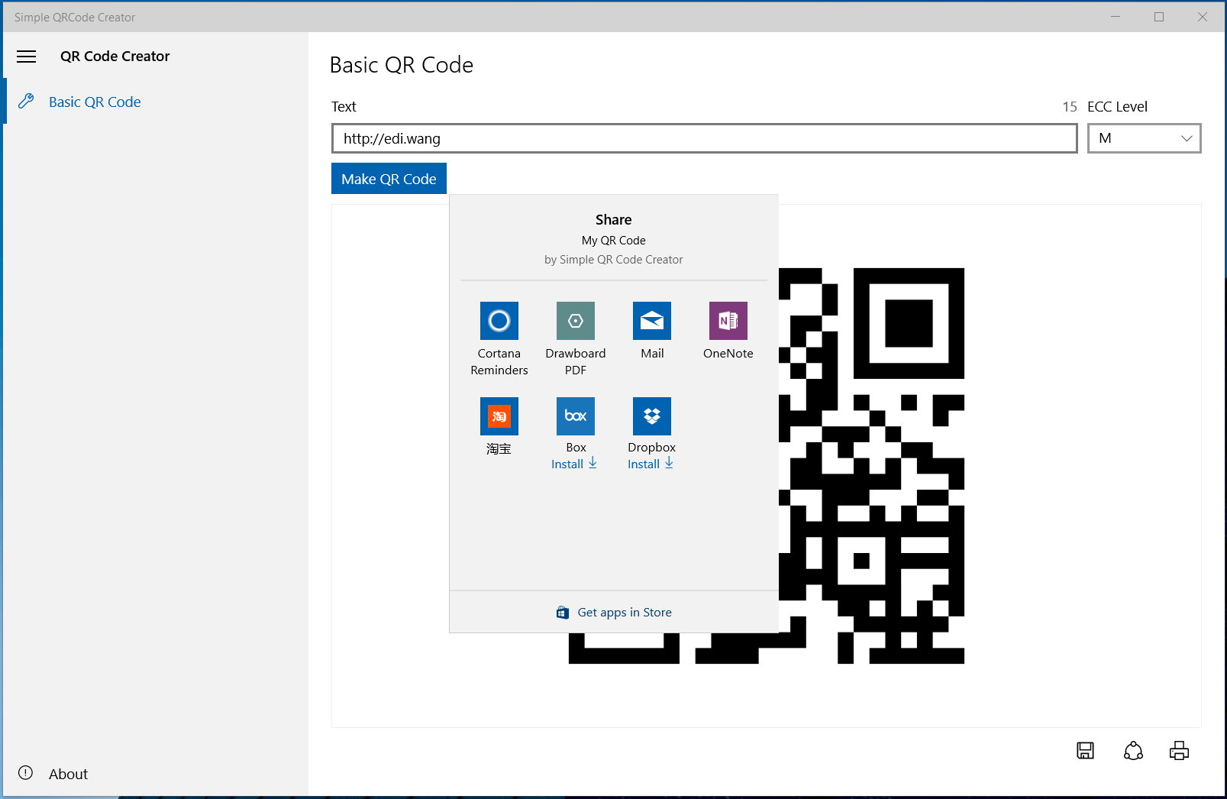Click the ECC Level label
Image resolution: width=1227 pixels, height=799 pixels.
[x=1117, y=107]
